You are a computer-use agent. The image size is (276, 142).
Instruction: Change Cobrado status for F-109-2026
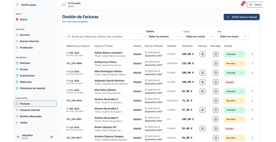(235, 110)
